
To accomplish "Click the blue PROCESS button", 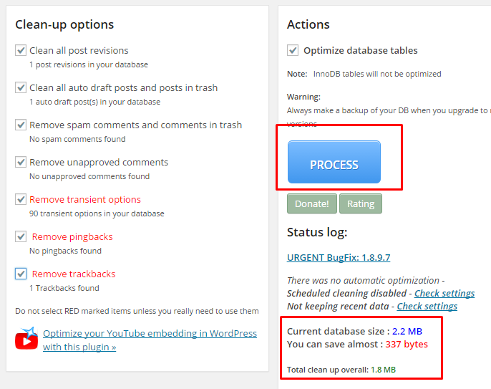I will 334,162.
